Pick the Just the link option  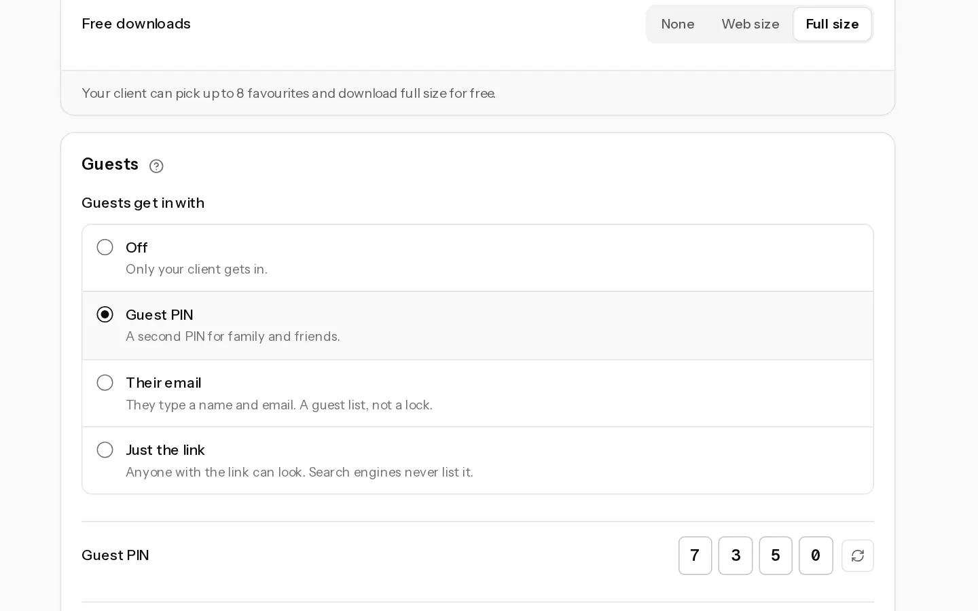pyautogui.click(x=477, y=460)
